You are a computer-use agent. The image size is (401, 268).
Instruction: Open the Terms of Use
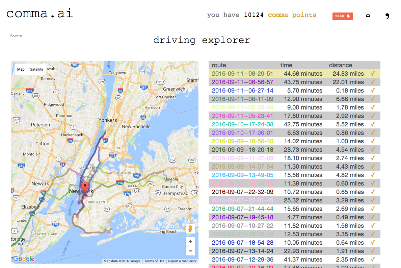click(154, 261)
